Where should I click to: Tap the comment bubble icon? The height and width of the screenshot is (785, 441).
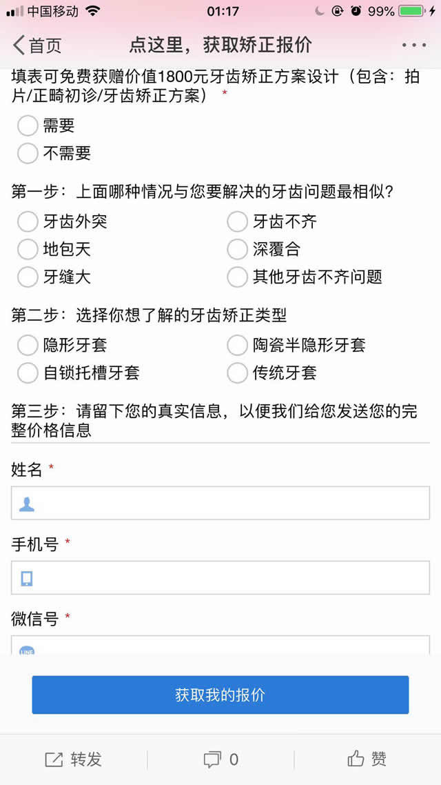pyautogui.click(x=212, y=759)
